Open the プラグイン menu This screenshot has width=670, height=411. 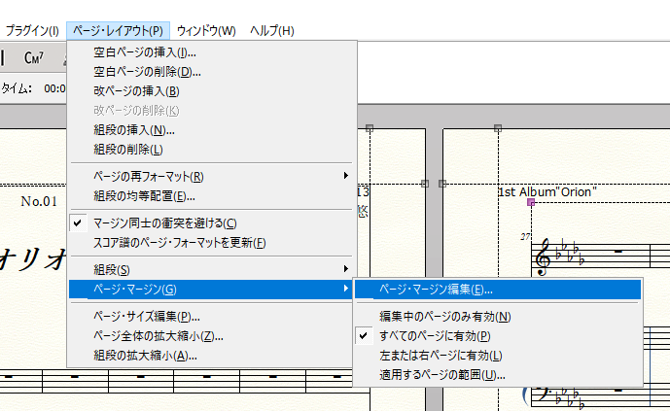click(x=32, y=31)
